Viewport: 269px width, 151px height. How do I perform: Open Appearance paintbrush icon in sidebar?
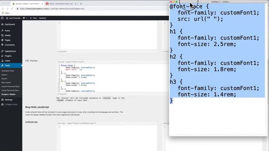pos(3,51)
